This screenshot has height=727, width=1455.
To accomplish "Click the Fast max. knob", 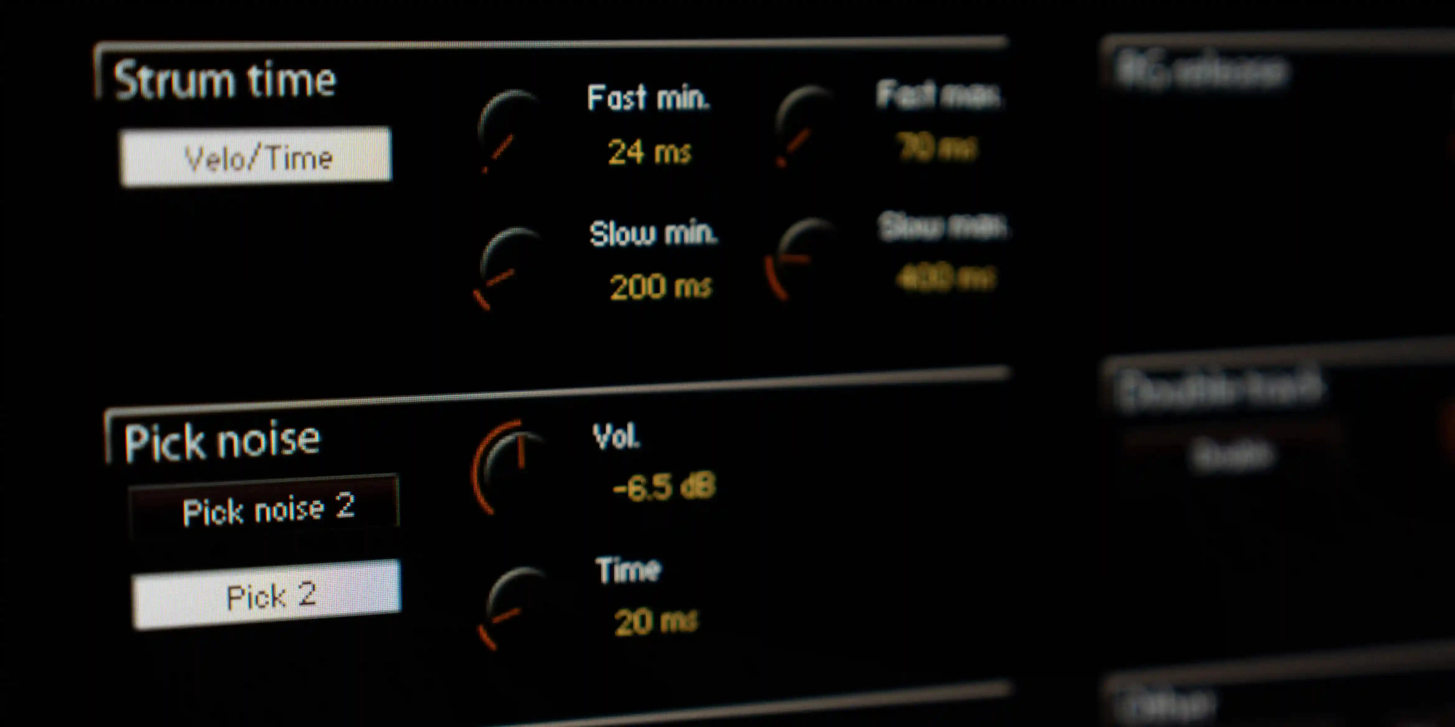I will 806,126.
